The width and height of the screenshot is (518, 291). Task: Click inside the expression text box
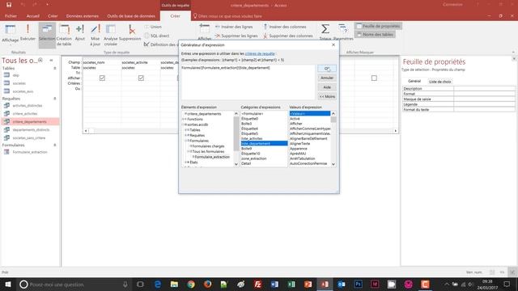point(248,82)
